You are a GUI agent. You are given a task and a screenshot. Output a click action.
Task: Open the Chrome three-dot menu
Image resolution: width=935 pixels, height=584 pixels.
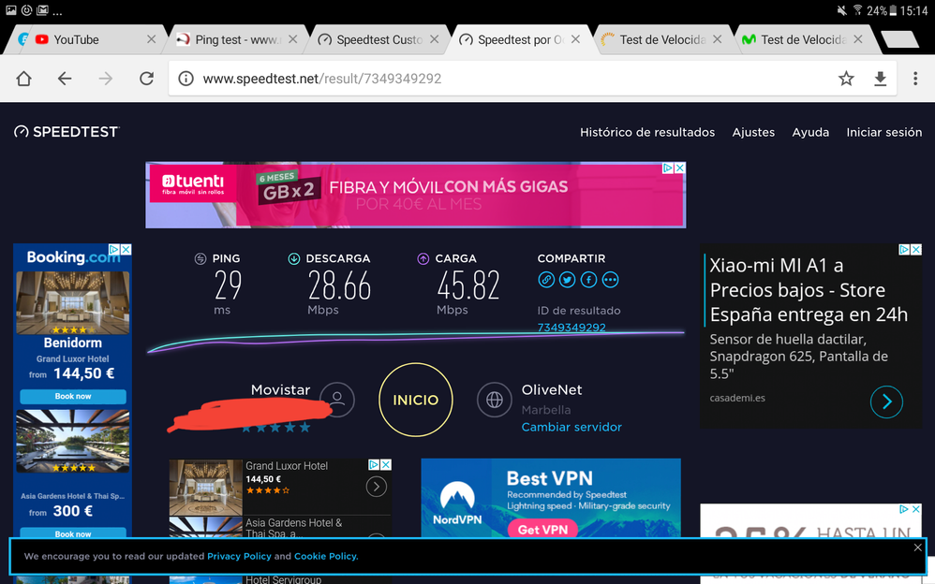pos(915,79)
